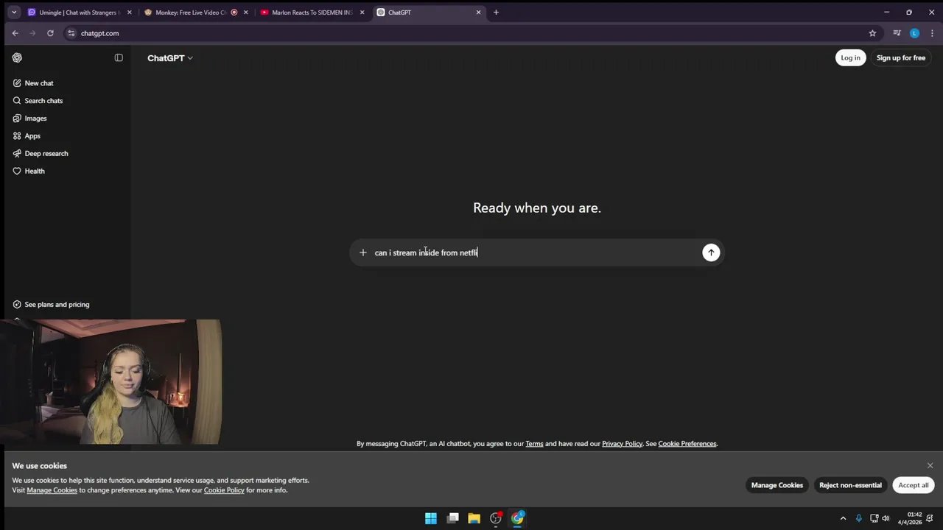Open the Cookie Policy link

pos(224,490)
